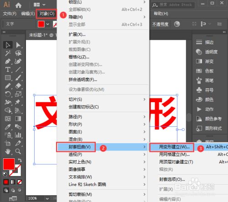This screenshot has width=228, height=202.
Task: Open the 符号 panel
Action: (x=209, y=90)
